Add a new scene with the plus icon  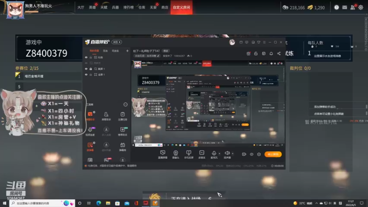point(127,51)
